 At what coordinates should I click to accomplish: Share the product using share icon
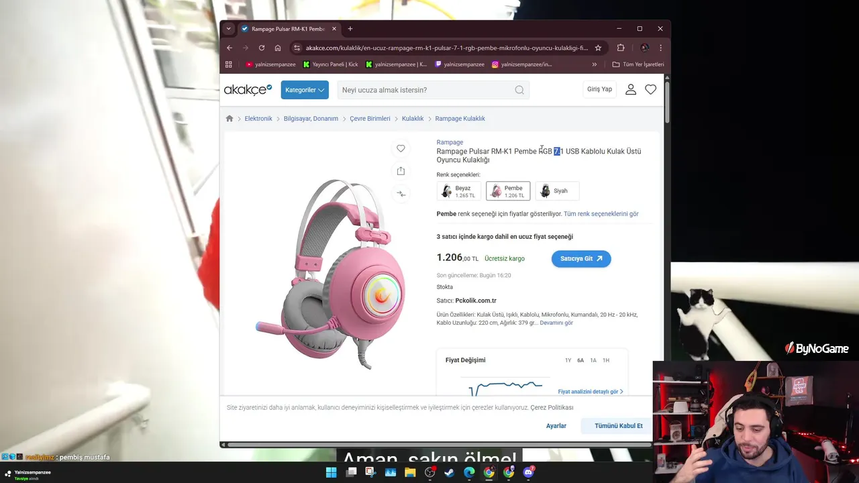click(x=401, y=171)
